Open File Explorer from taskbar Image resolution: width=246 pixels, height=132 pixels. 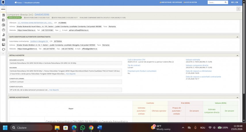pyautogui.click(x=57, y=128)
